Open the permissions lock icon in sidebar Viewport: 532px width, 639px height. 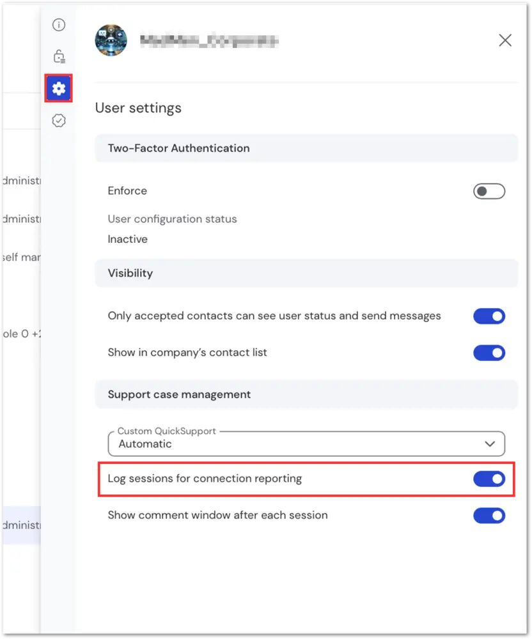[x=59, y=56]
